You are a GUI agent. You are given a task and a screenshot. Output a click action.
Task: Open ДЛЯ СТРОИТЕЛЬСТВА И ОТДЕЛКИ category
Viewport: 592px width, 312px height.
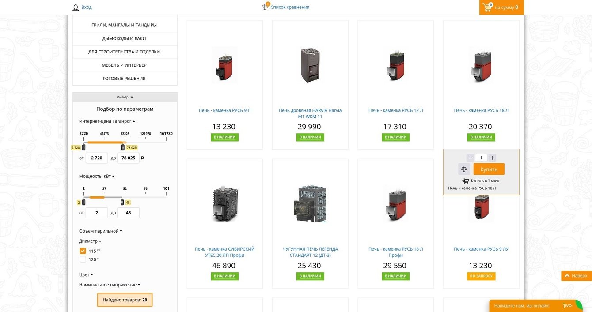point(125,52)
